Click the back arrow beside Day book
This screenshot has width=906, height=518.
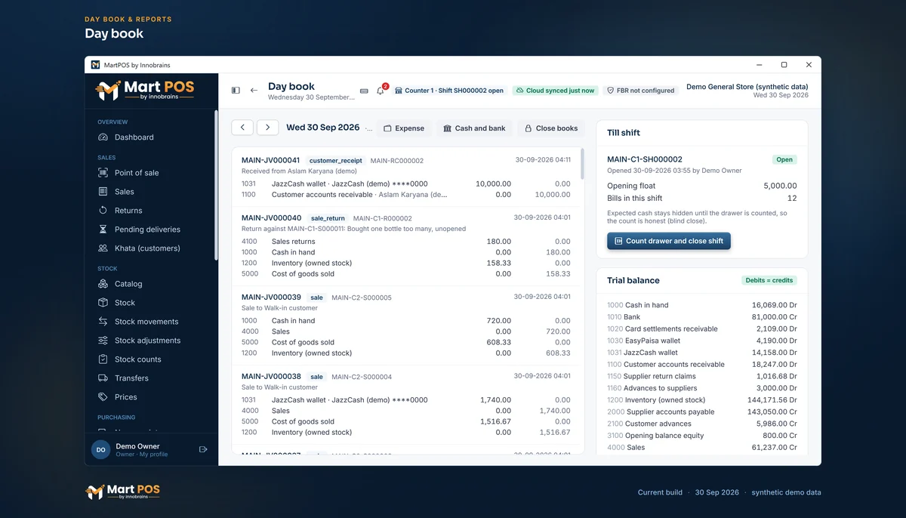coord(254,91)
